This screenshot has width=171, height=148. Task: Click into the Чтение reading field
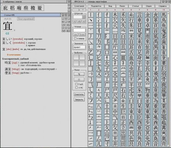[x=79, y=30]
